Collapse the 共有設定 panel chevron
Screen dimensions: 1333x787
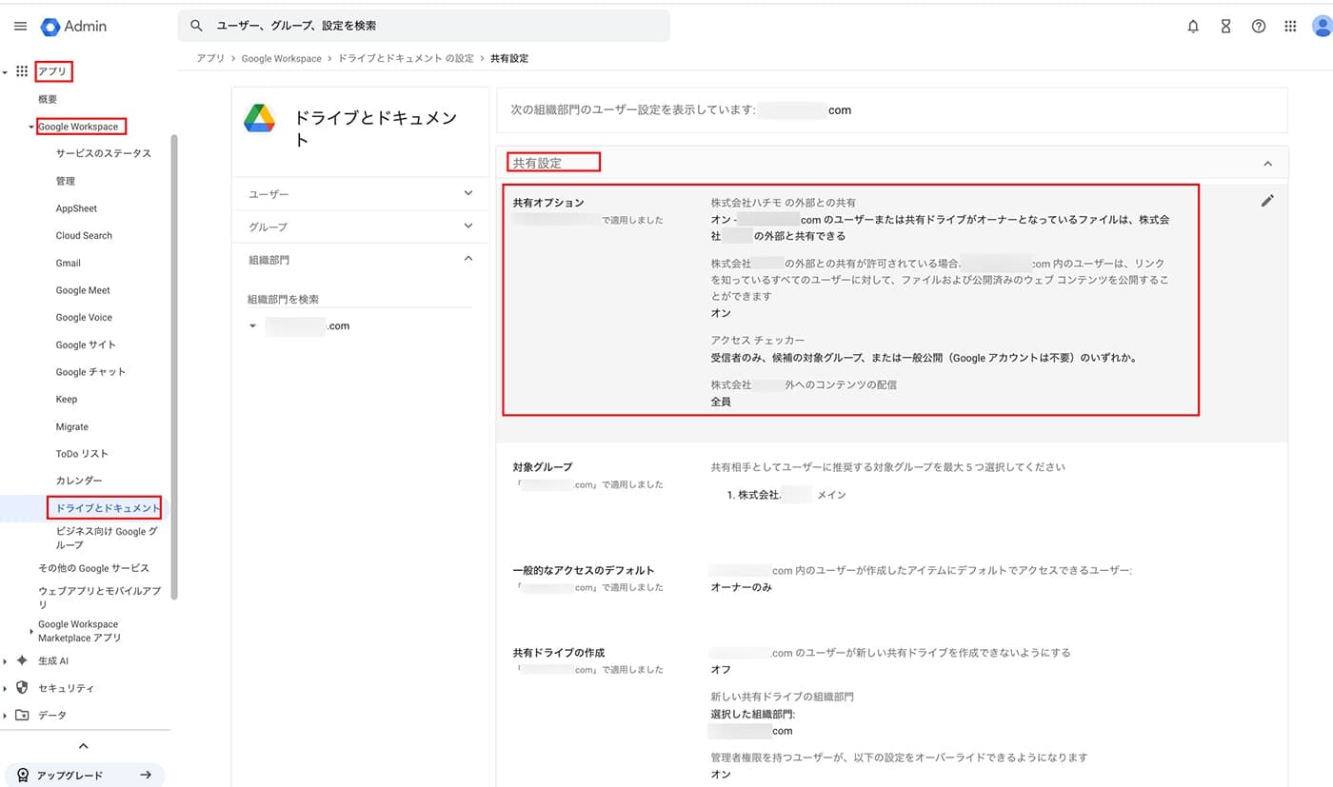click(1267, 164)
